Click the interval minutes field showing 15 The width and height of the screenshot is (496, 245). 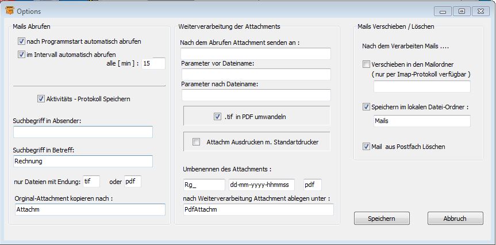click(153, 63)
